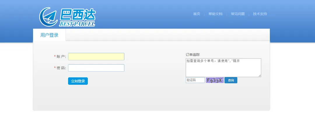Focus the 密码 input field
The image size is (315, 128).
96,68
